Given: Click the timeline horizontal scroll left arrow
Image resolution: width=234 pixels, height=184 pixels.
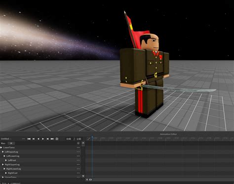Looking at the screenshot, I should [87, 180].
